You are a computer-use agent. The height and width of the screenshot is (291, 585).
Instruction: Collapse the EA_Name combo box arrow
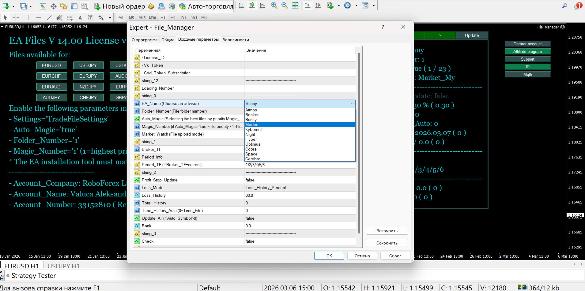(352, 103)
